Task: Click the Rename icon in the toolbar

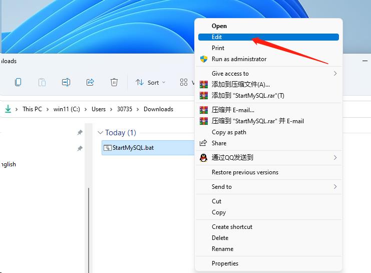Action: click(66, 82)
